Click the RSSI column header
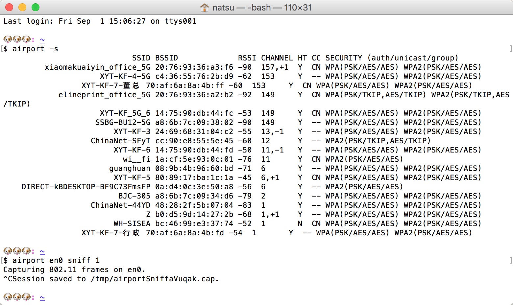The image size is (513, 305). point(247,58)
